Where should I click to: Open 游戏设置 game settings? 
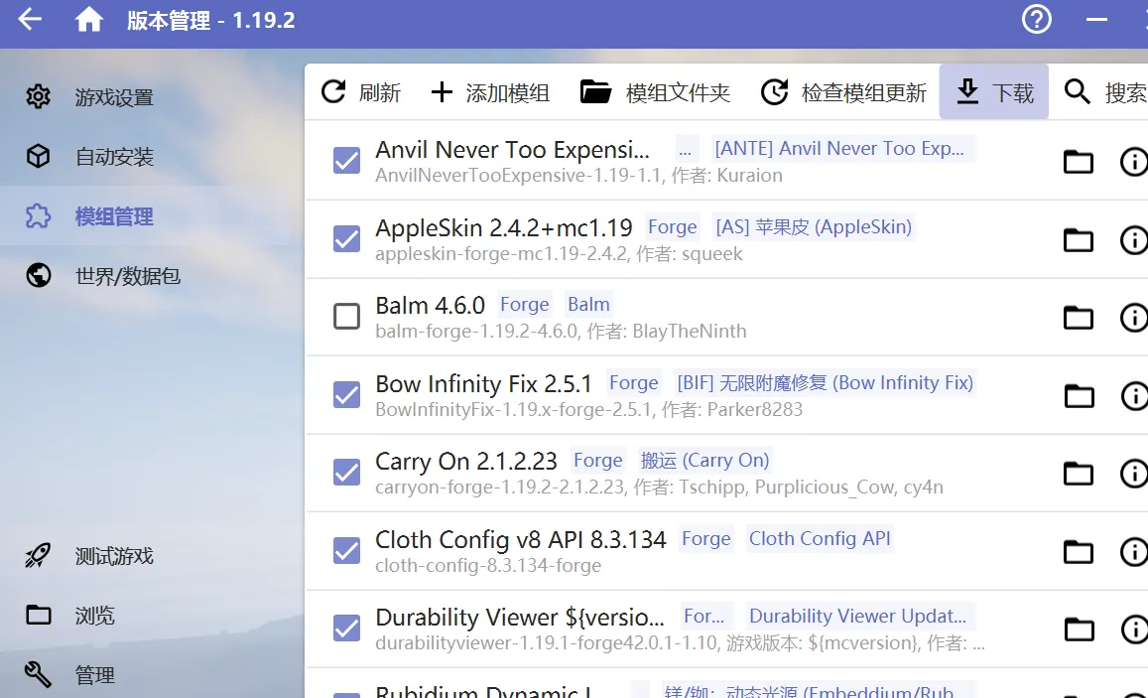point(152,96)
